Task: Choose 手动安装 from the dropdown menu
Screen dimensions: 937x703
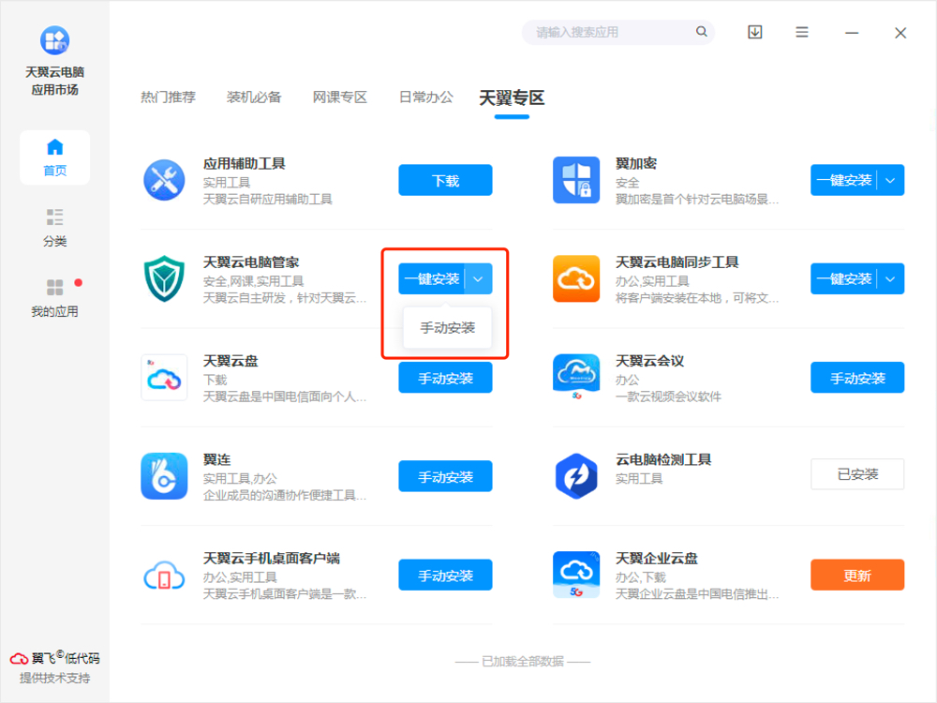Action: click(448, 327)
